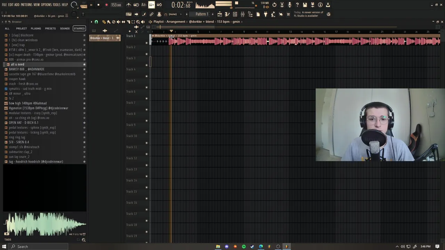
Task: Toggle the metronome icon
Action: coord(128,5)
